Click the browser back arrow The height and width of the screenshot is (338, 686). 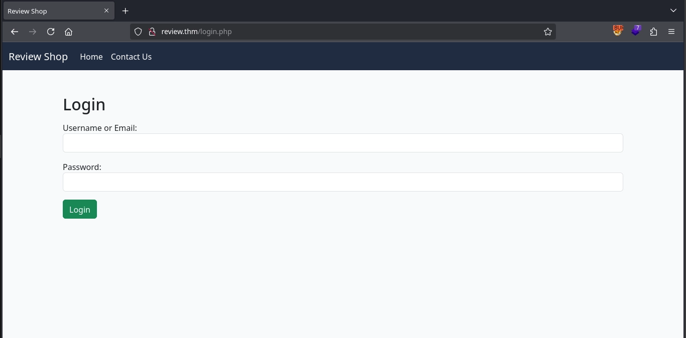tap(15, 32)
